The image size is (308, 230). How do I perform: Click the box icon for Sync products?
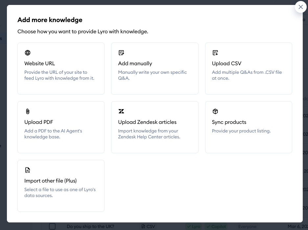tap(215, 111)
